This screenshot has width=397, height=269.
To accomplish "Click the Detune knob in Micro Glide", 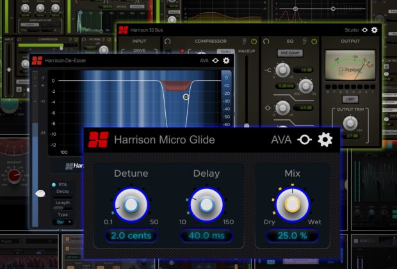I will (x=131, y=205).
